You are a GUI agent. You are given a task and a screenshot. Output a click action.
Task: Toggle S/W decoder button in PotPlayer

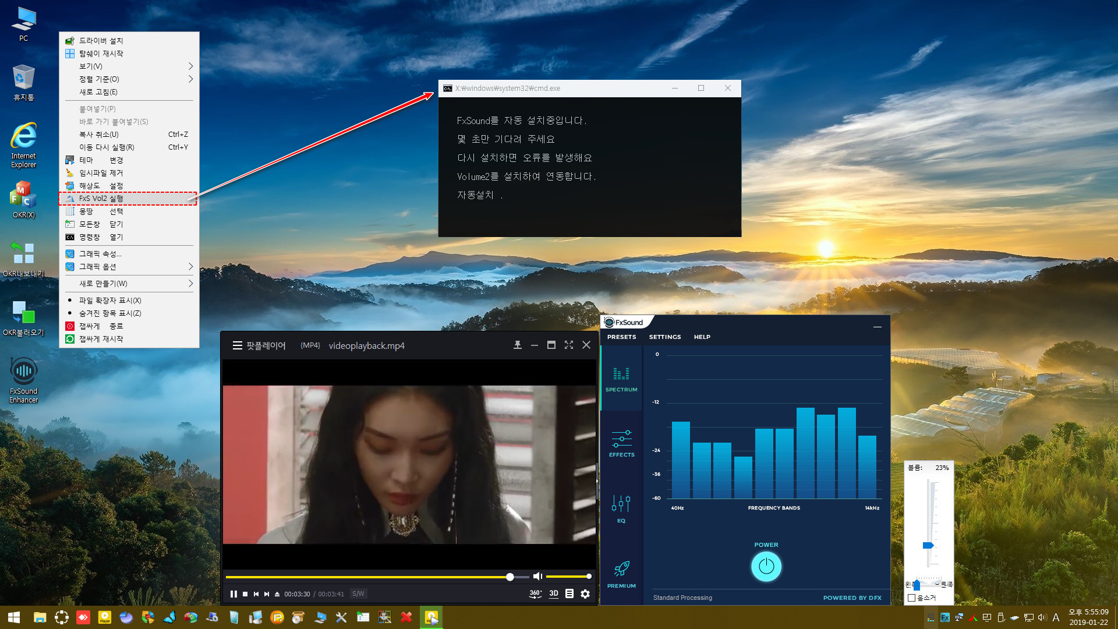pos(358,594)
